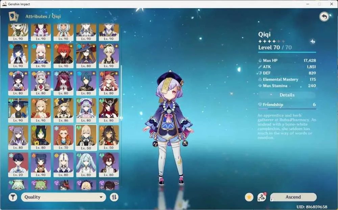Viewport: 338px width, 210px height.
Task: Toggle the ascending/descending sort order button
Action: click(114, 197)
